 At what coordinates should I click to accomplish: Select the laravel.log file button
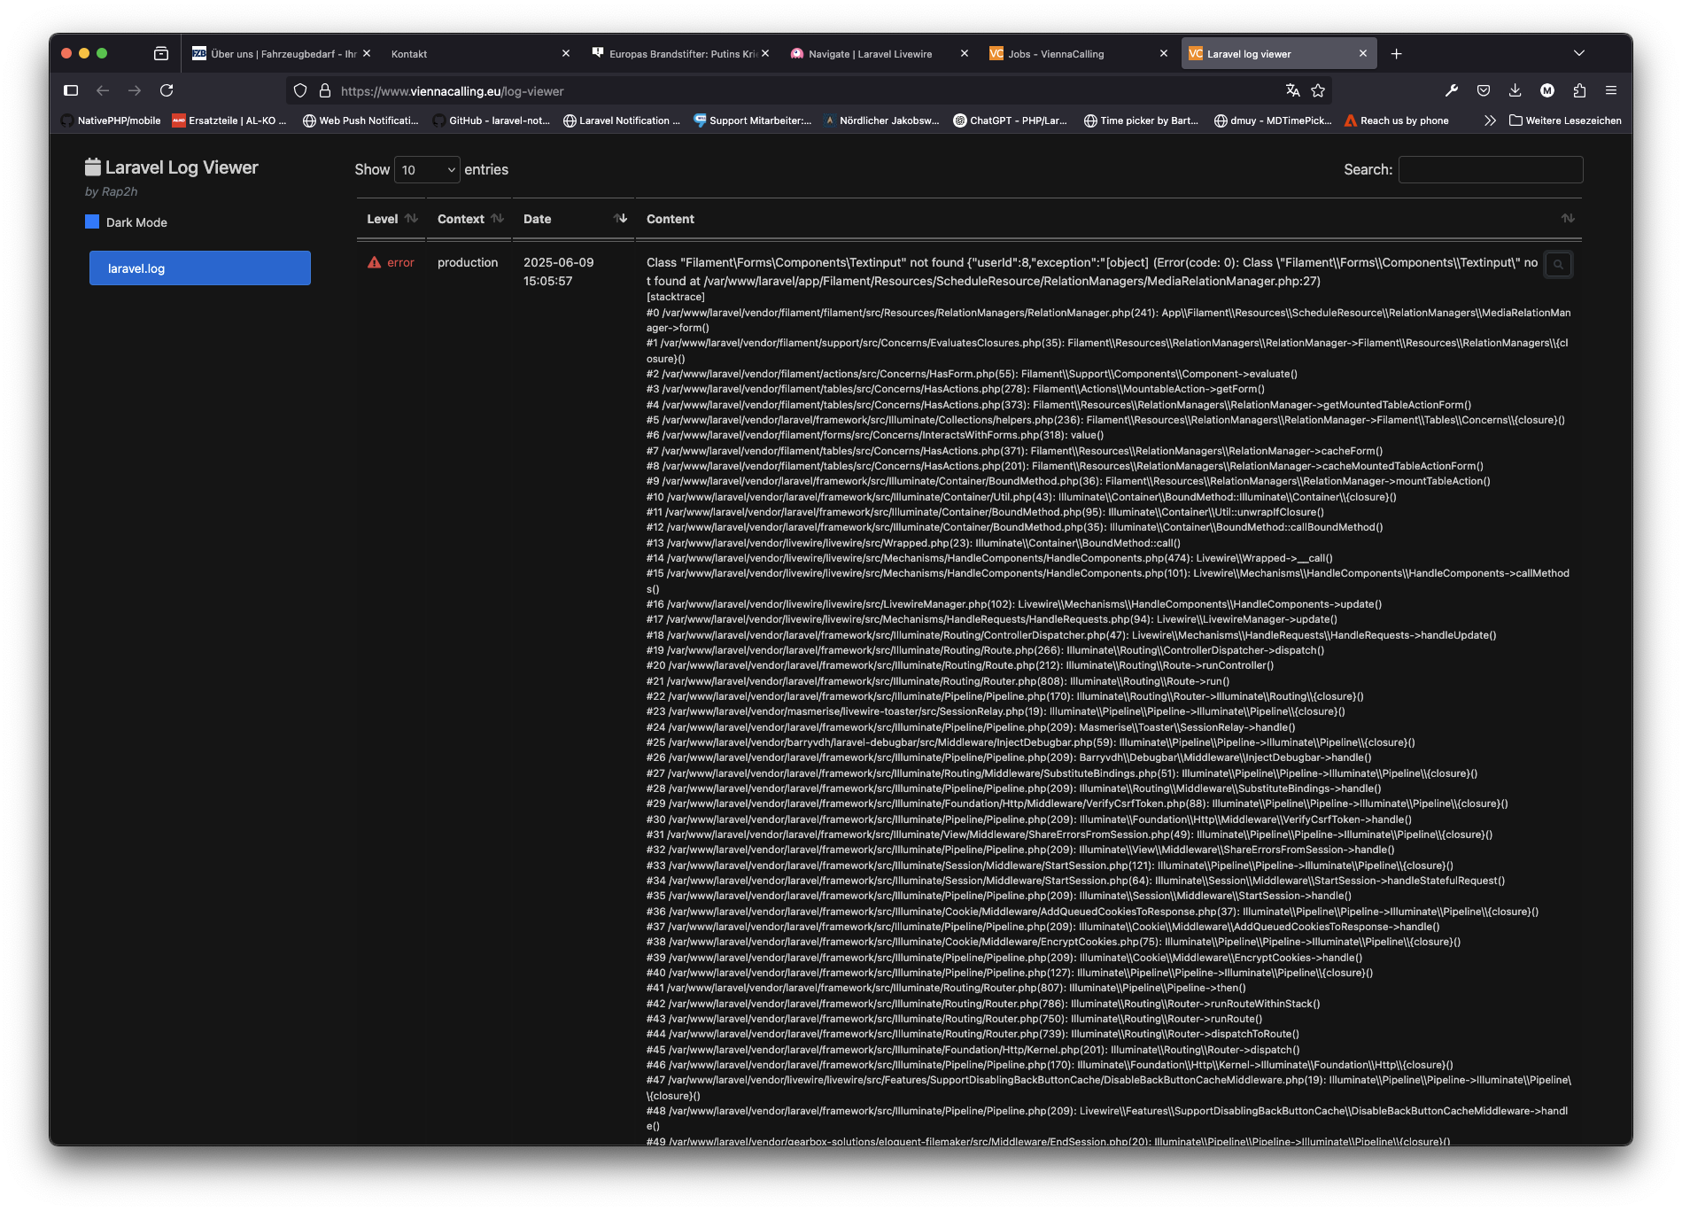(x=200, y=268)
